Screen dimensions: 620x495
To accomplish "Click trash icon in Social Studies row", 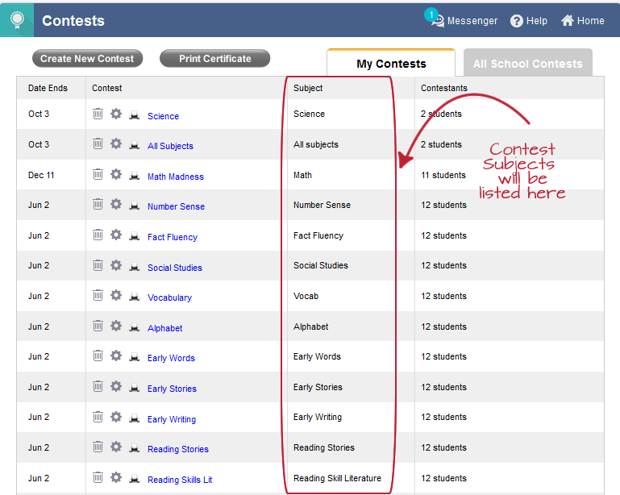I will click(x=98, y=265).
